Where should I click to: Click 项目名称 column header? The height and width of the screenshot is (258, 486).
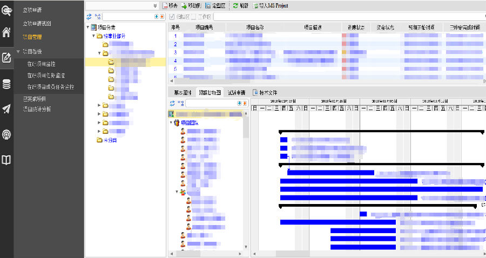pyautogui.click(x=255, y=28)
